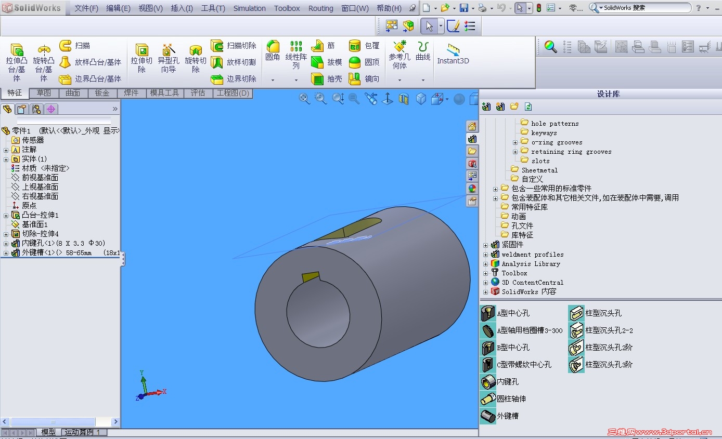Expand the 注解 annotations tree node
Screen dimensions: 722x439
coord(6,150)
